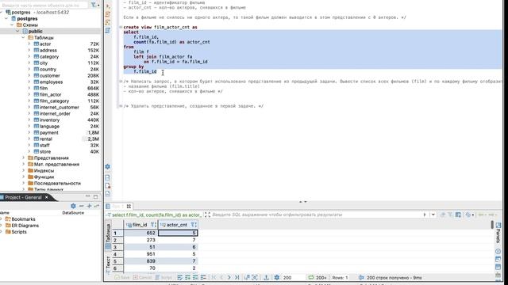Select the inventory table in navigator
The width and height of the screenshot is (508, 285).
[49, 120]
